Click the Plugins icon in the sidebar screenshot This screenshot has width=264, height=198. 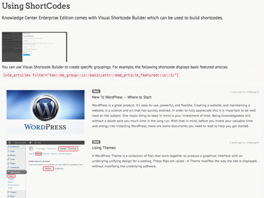pos(8,192)
